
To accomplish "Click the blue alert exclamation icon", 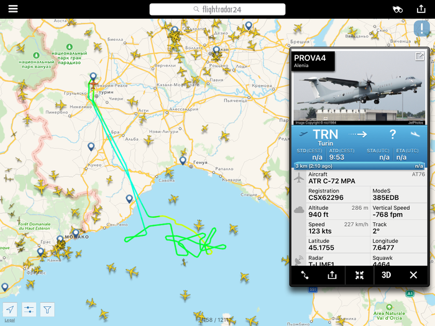I will click(422, 29).
